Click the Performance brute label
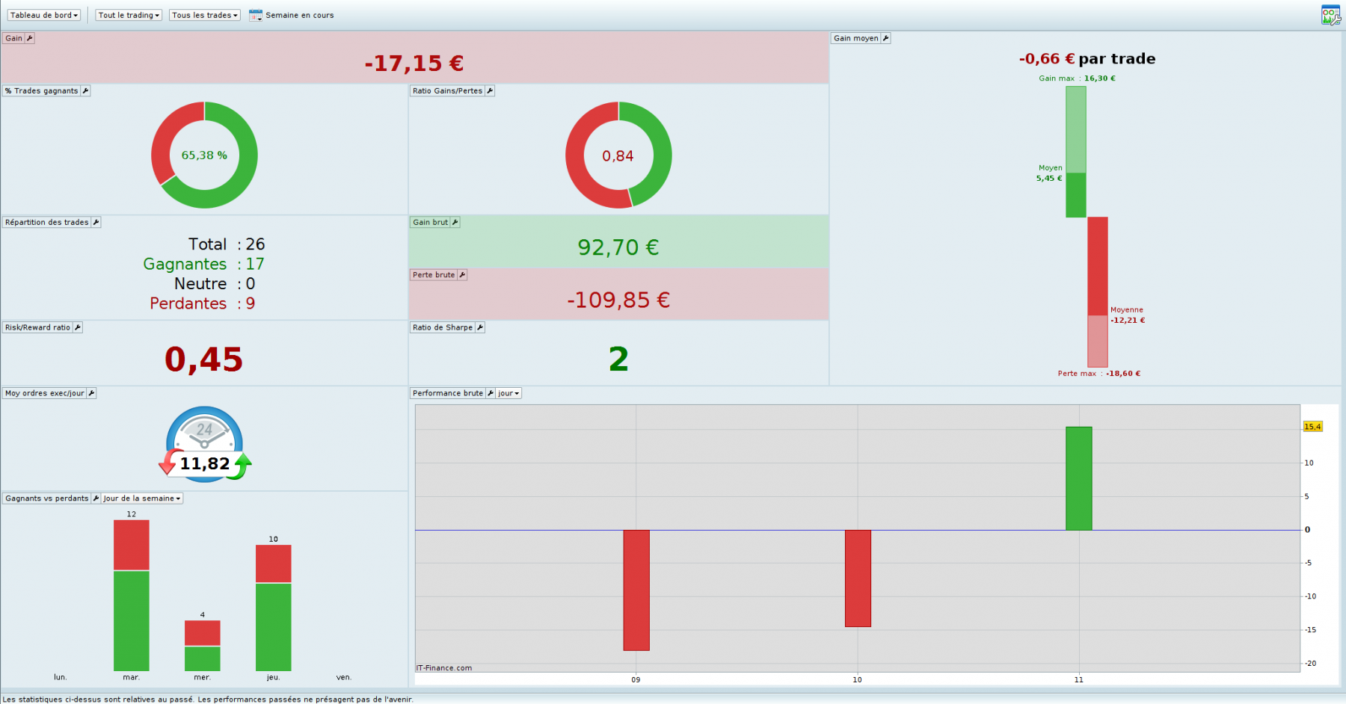This screenshot has width=1346, height=704. click(x=448, y=393)
